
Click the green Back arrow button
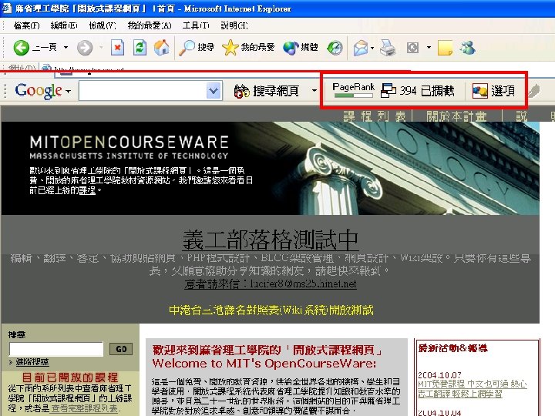[22, 48]
